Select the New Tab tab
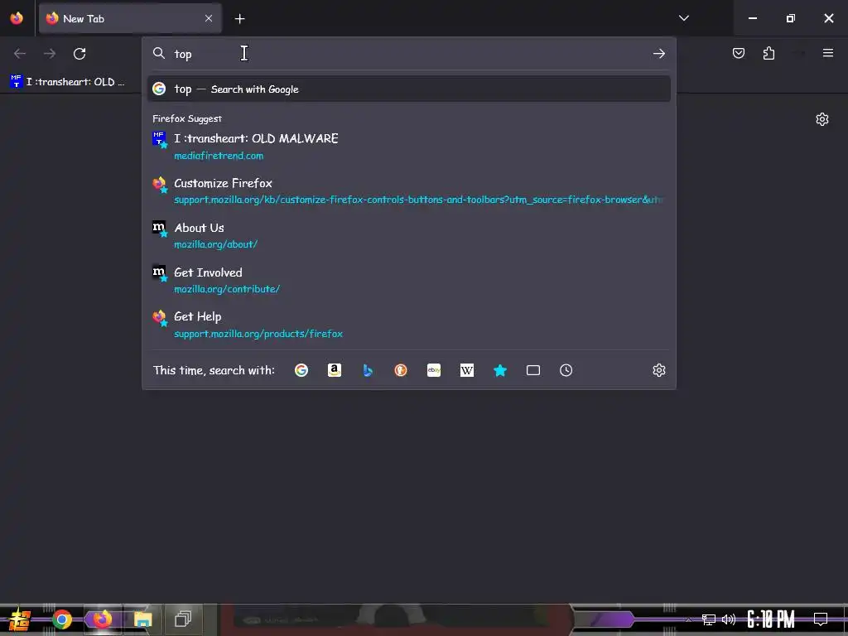This screenshot has height=636, width=848. tap(130, 19)
